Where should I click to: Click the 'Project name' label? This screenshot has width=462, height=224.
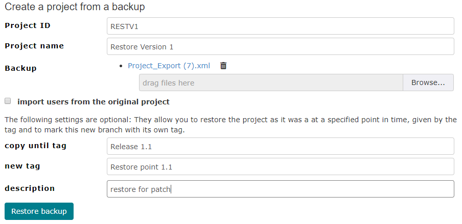point(34,46)
